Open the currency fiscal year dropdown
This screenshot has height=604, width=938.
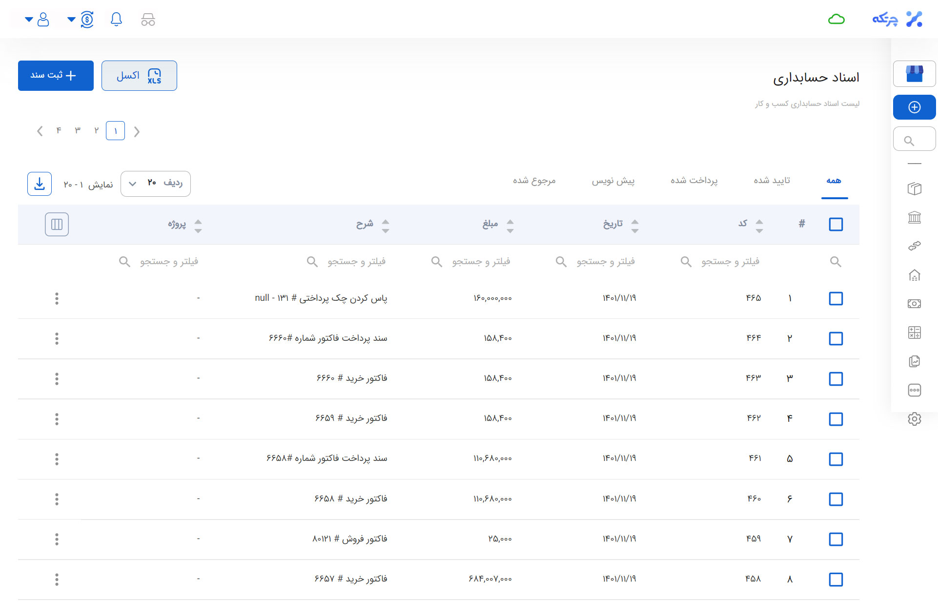81,20
